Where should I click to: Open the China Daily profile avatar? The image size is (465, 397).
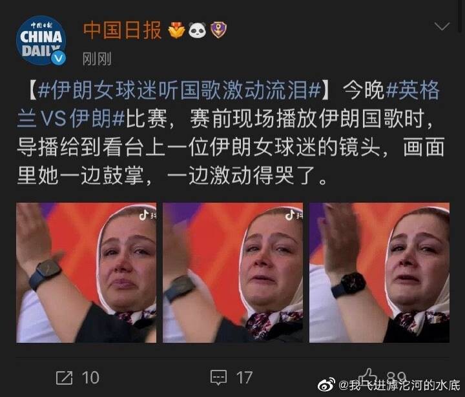pos(41,40)
